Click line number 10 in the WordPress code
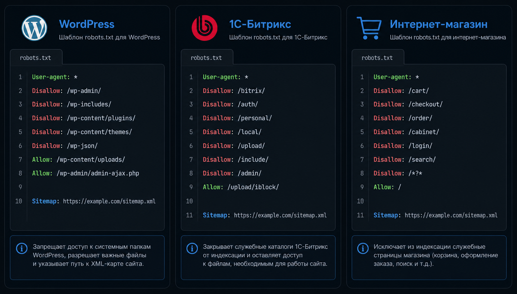 (x=19, y=201)
